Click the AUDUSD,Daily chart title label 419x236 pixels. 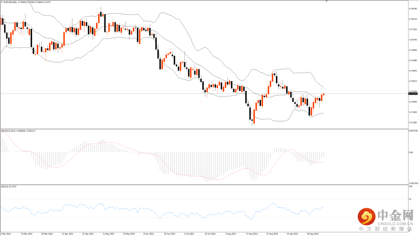[x=10, y=2]
